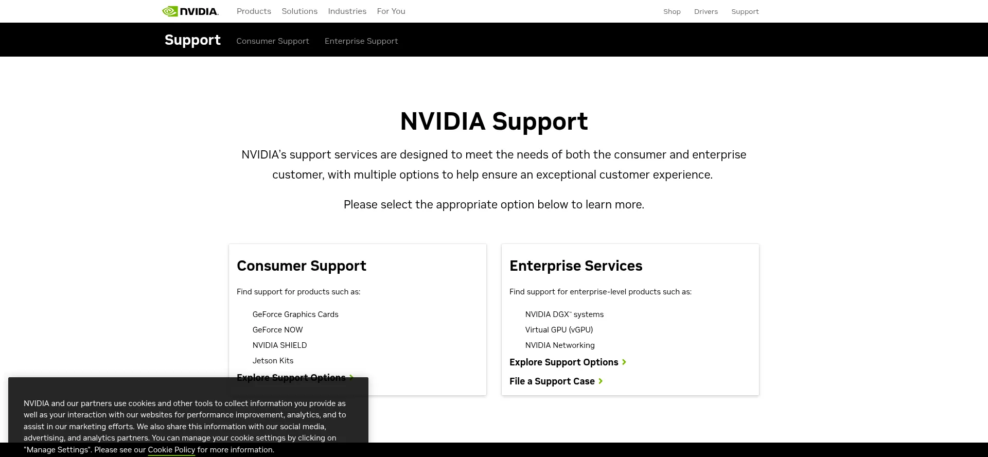Open the For You menu
This screenshot has height=457, width=988.
click(391, 11)
